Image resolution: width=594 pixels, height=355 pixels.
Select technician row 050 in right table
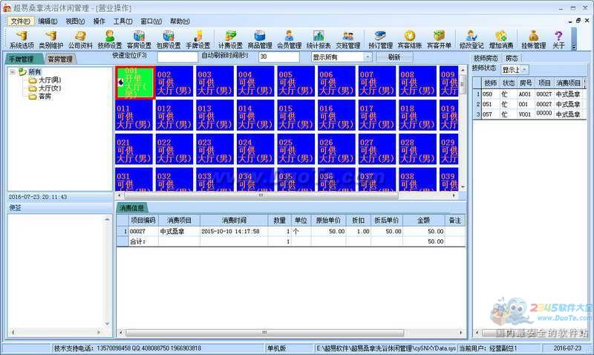(529, 94)
